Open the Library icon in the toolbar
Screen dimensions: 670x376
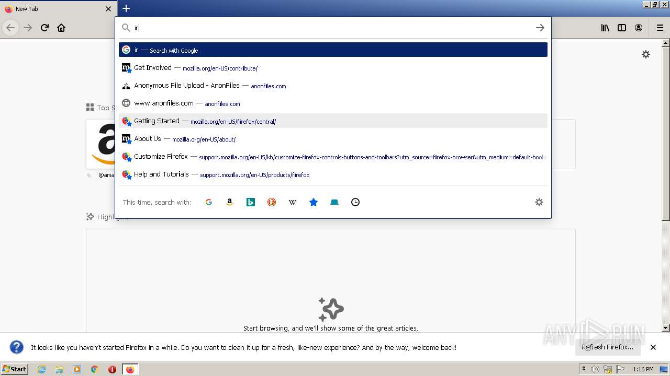pyautogui.click(x=605, y=28)
